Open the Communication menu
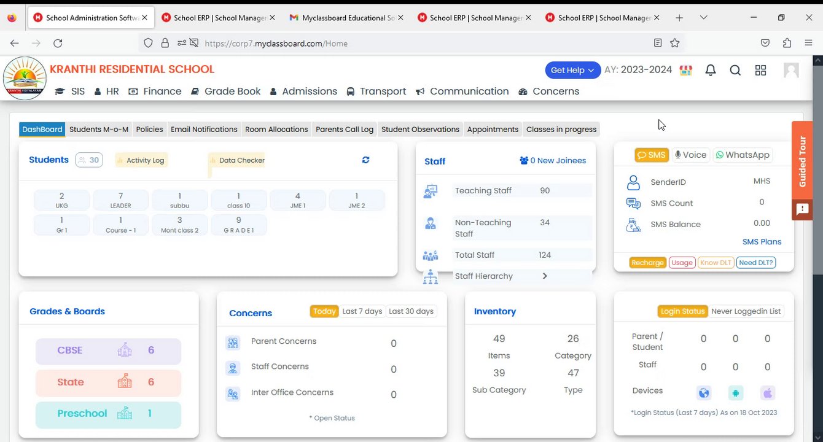823x442 pixels. 462,91
